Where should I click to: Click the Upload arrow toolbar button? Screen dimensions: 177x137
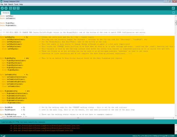6,8
